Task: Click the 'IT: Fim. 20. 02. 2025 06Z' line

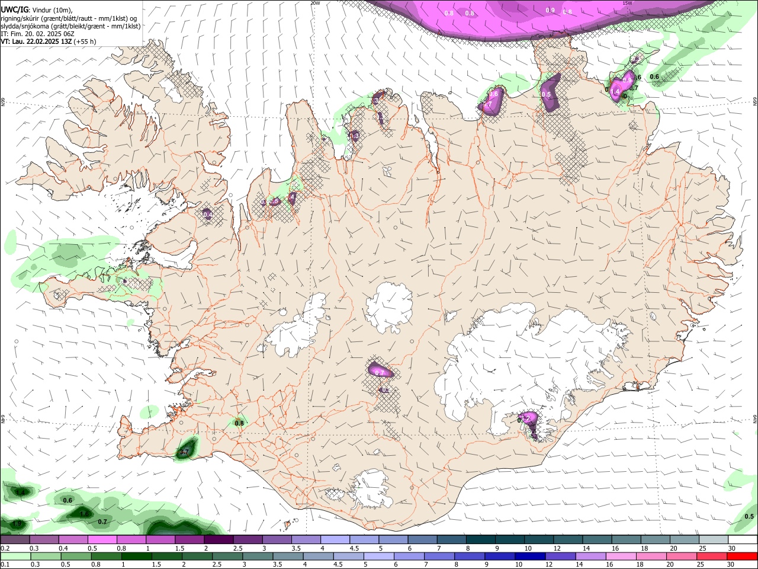Action: pos(37,34)
